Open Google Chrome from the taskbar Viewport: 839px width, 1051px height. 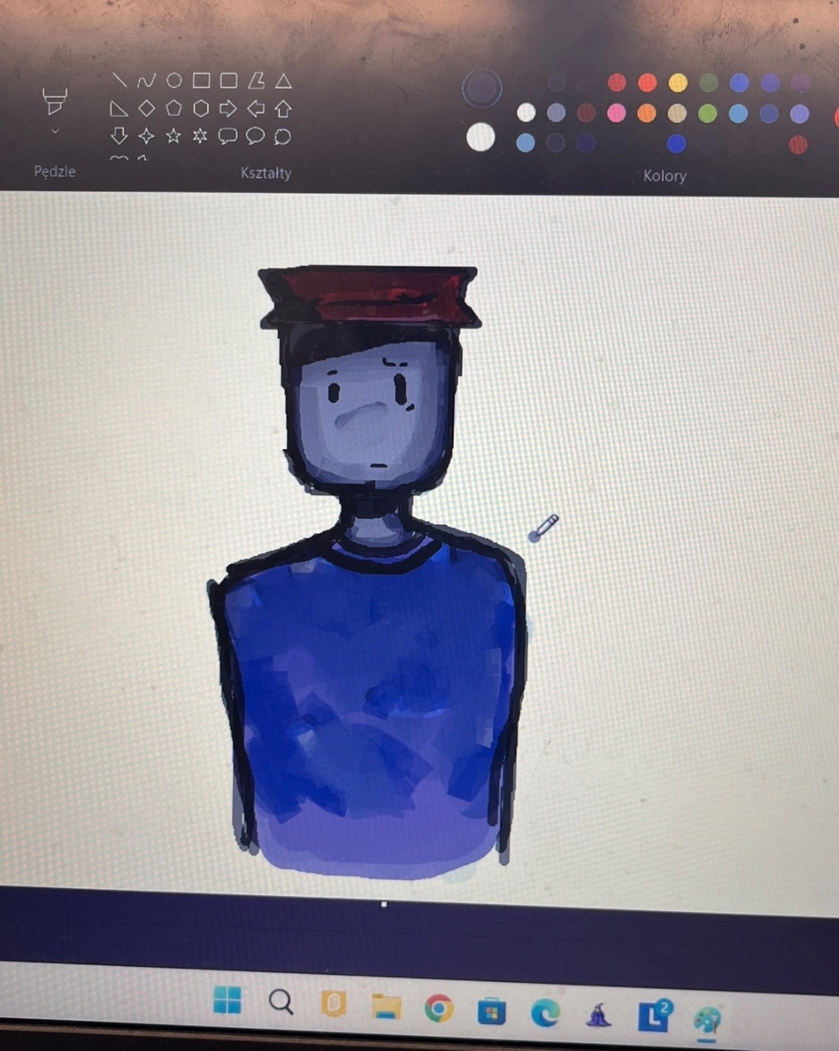tap(438, 1008)
